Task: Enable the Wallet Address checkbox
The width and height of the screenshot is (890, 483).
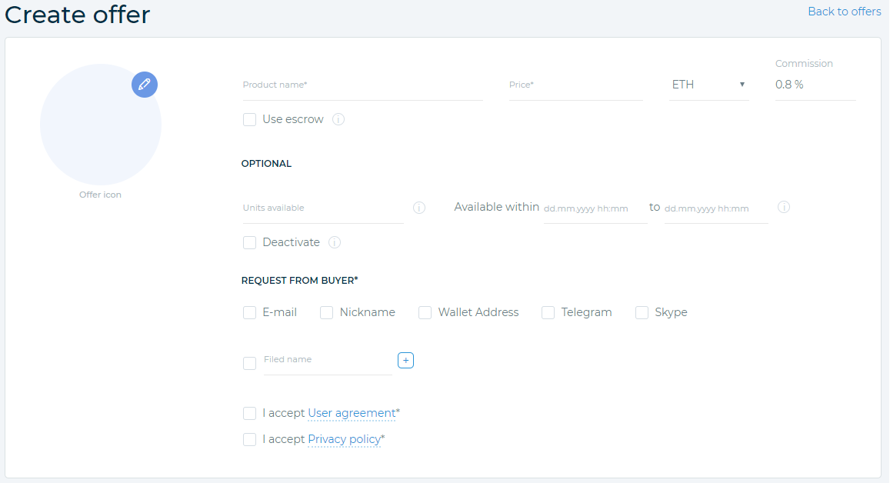Action: pos(425,312)
